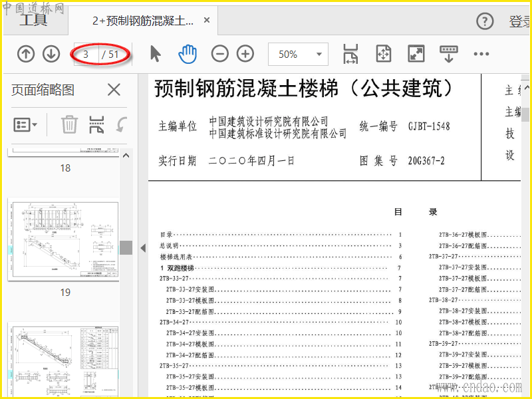Image resolution: width=532 pixels, height=399 pixels.
Task: Collapse the left navigation pane arrow
Action: click(x=143, y=248)
